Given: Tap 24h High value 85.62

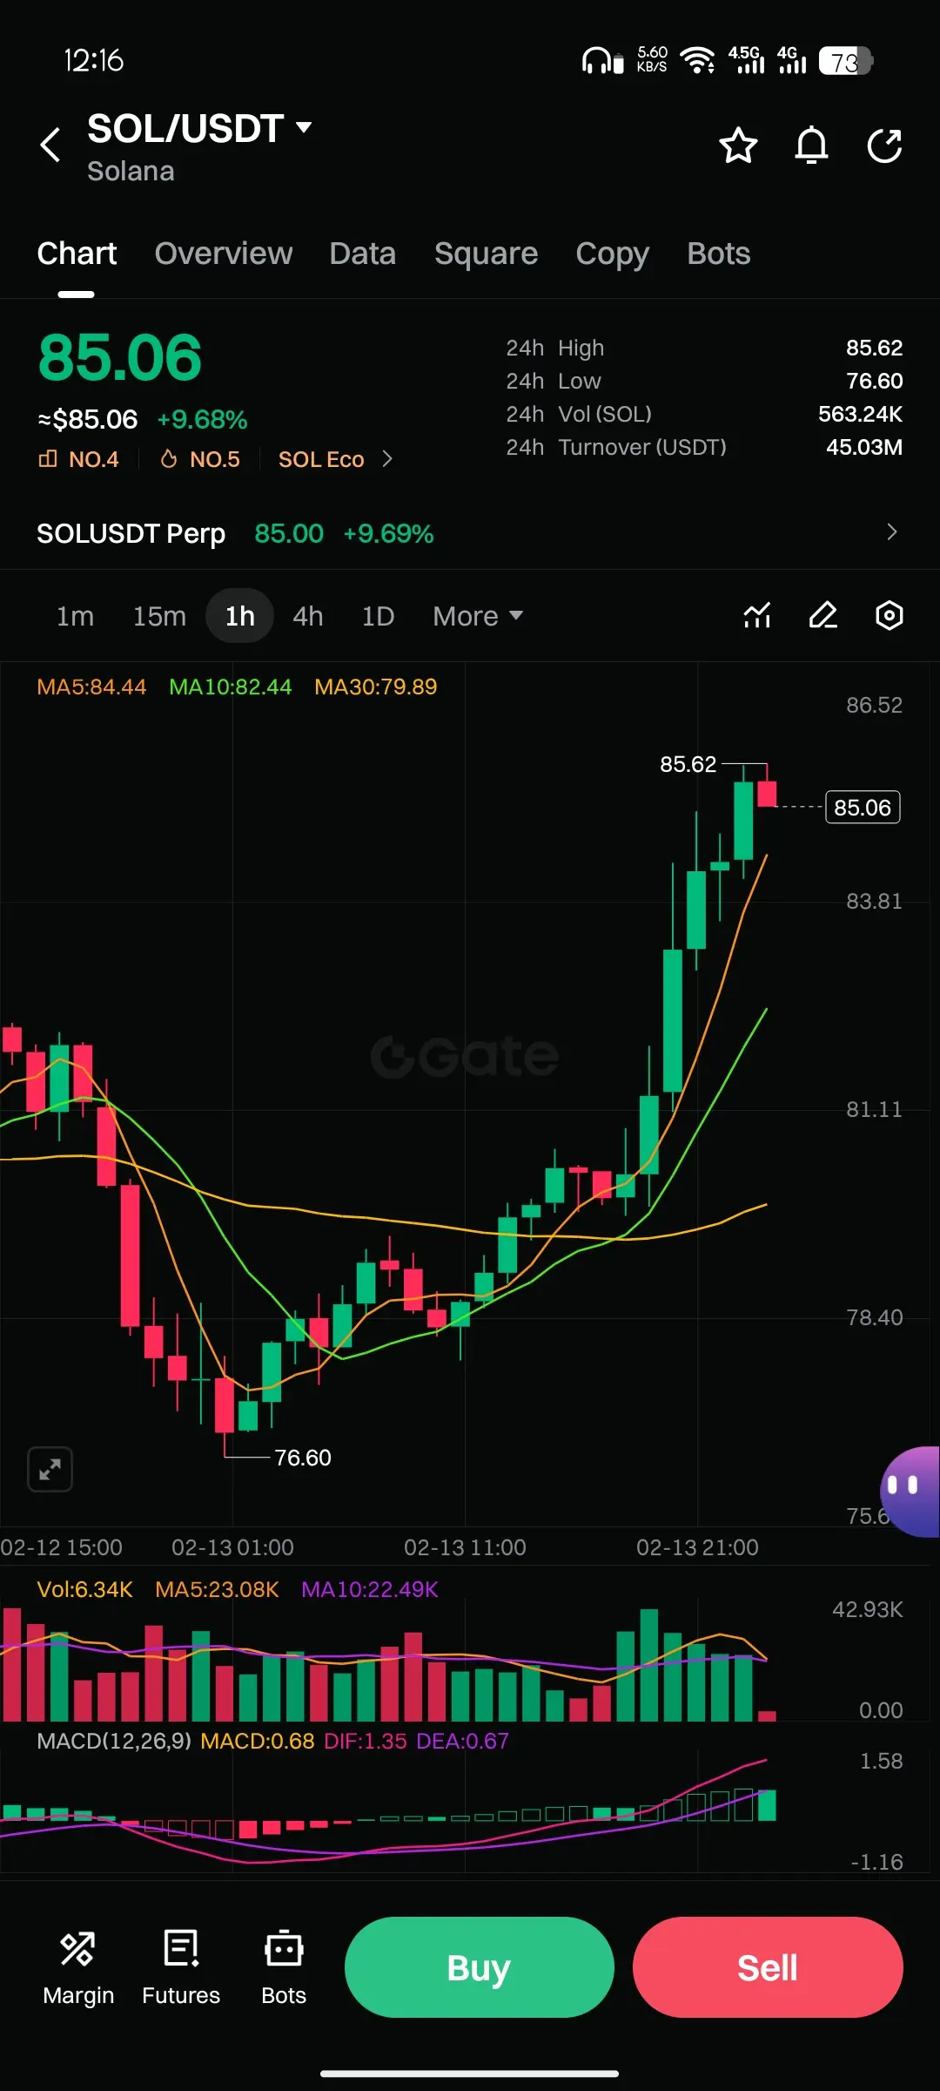Looking at the screenshot, I should click(874, 348).
